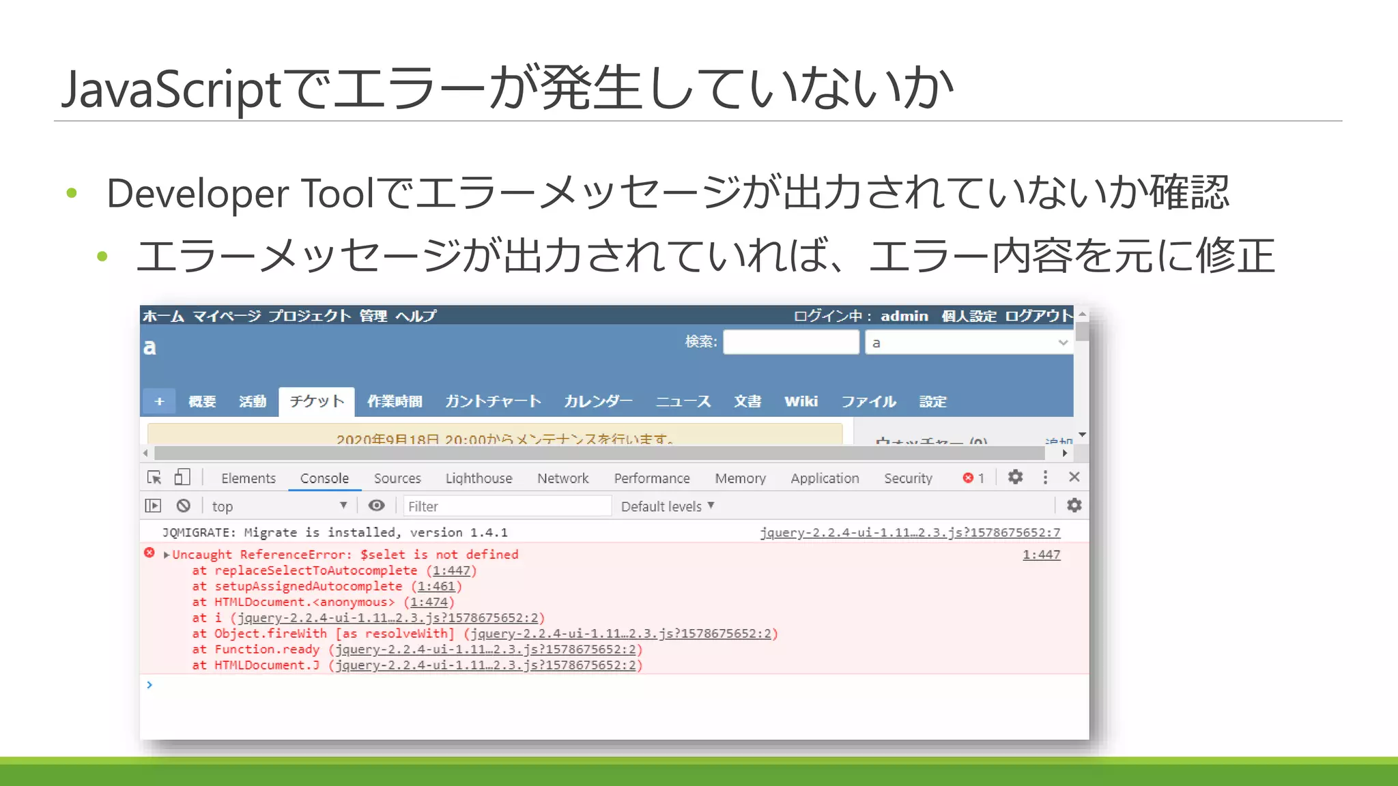Expand the Uncaught ReferenceError message
The height and width of the screenshot is (786, 1398).
pos(167,555)
